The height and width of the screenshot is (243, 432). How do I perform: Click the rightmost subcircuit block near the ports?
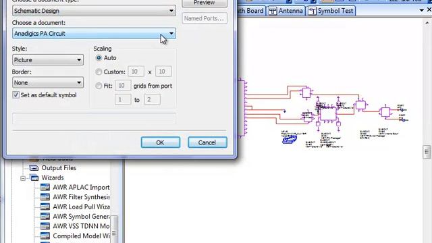(385, 112)
